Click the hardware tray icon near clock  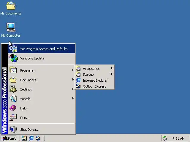point(165,138)
